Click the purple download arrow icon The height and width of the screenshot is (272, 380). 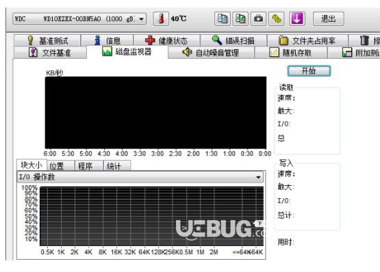297,18
